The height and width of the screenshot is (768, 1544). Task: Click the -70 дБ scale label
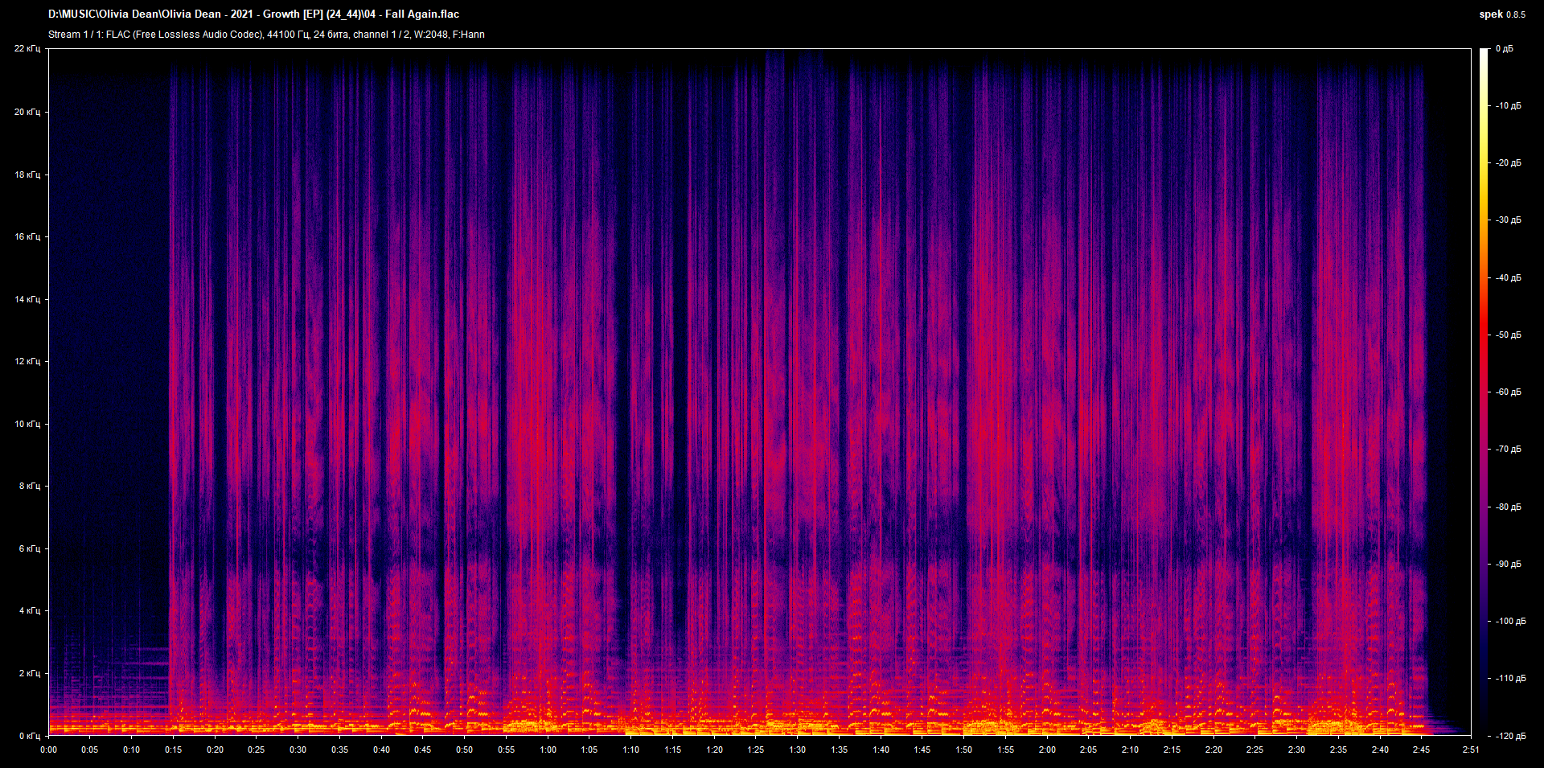click(x=1509, y=450)
